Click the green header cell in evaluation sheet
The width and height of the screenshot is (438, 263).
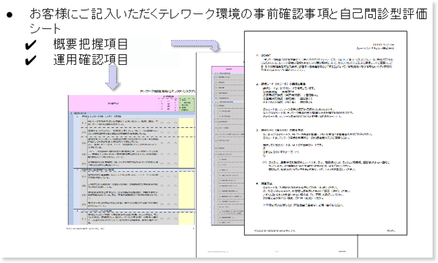pyautogui.click(x=187, y=103)
